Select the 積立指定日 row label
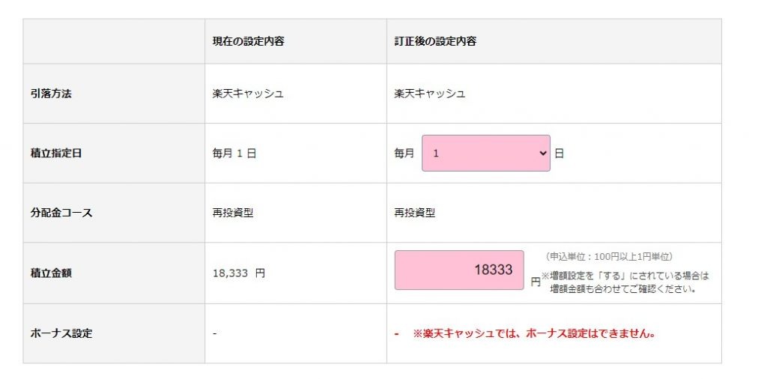This screenshot has width=767, height=382. [x=57, y=153]
